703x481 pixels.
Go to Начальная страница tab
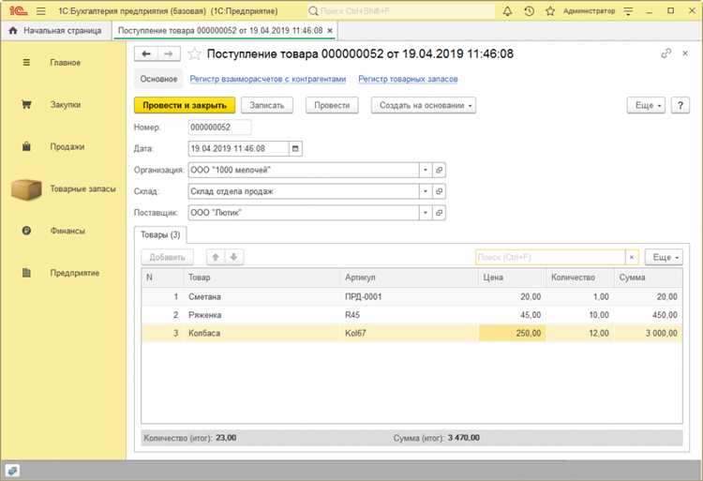pyautogui.click(x=55, y=31)
